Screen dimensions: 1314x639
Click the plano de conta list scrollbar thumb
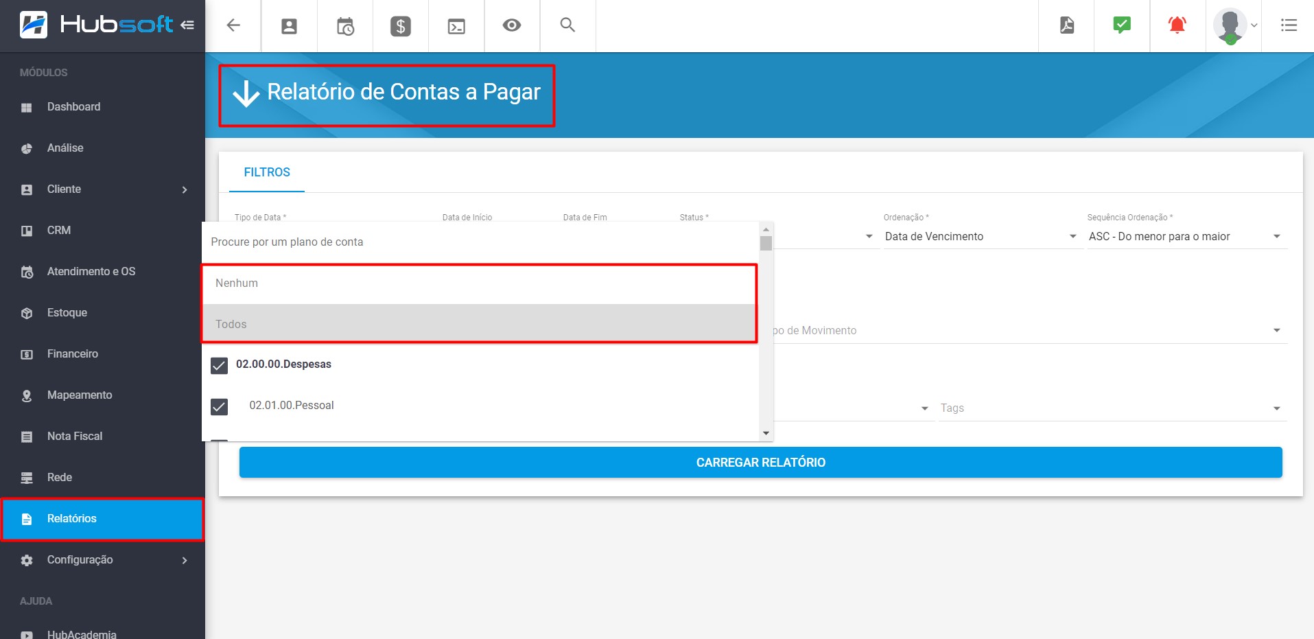click(766, 243)
